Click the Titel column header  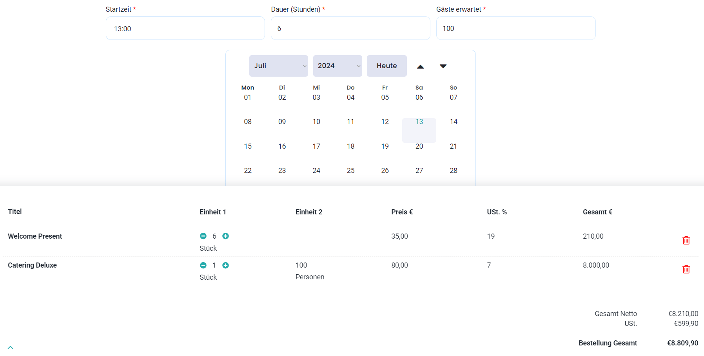coord(15,212)
